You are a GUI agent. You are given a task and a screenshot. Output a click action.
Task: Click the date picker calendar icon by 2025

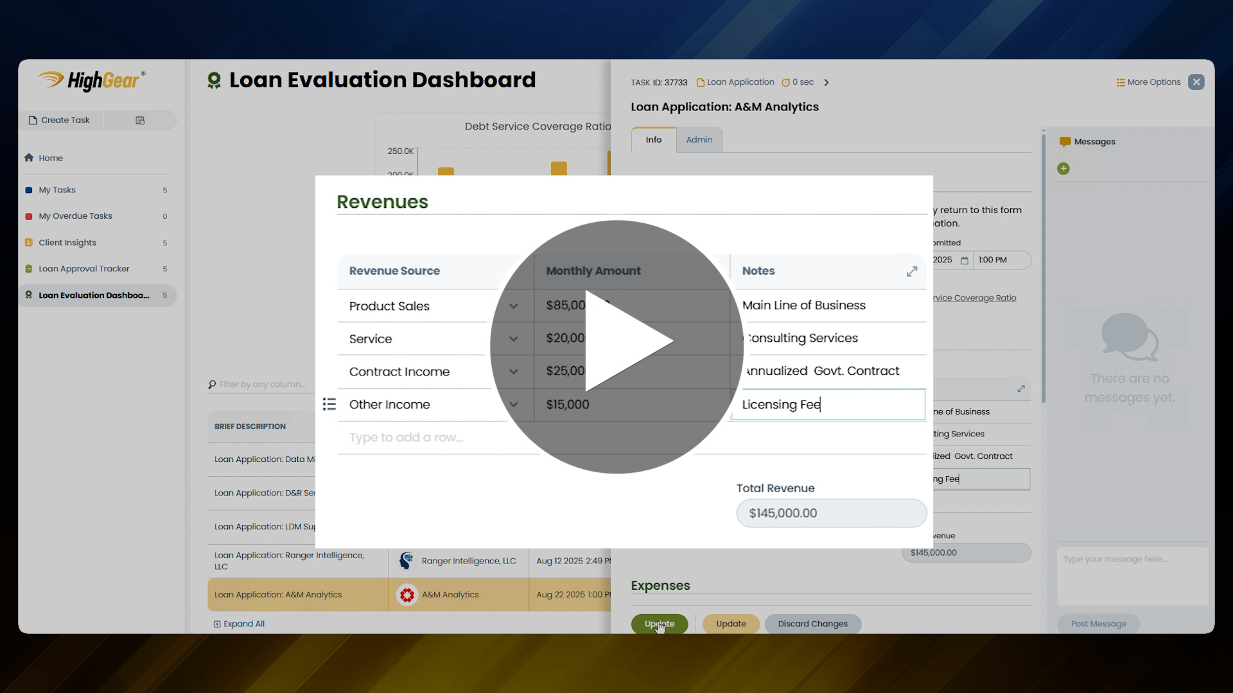tap(964, 261)
